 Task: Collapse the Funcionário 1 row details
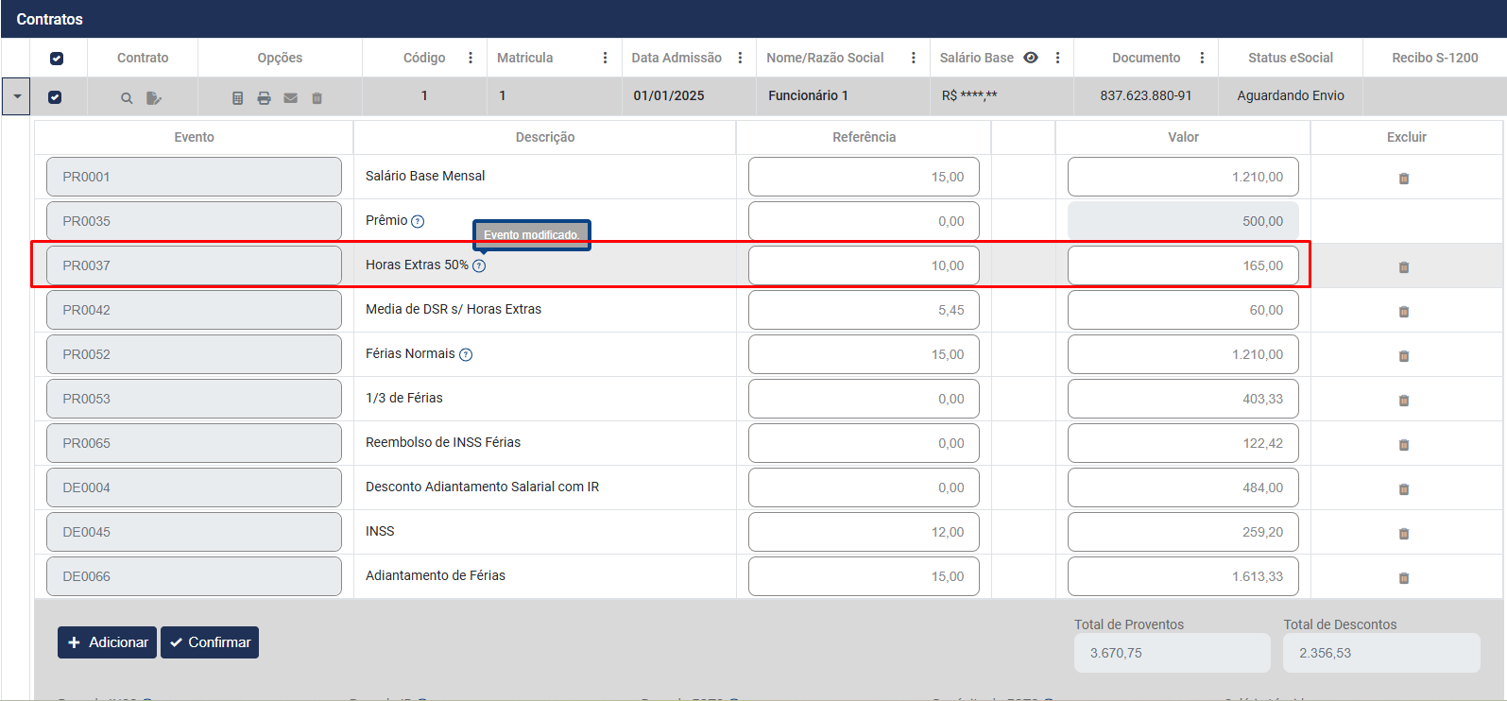pyautogui.click(x=17, y=96)
